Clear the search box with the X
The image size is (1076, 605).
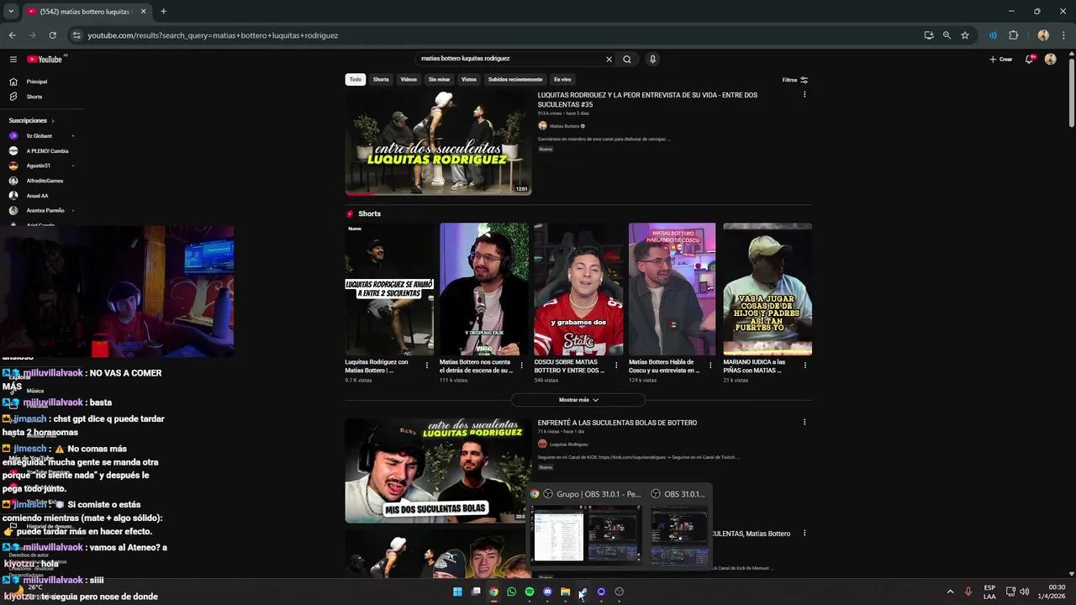click(x=609, y=59)
